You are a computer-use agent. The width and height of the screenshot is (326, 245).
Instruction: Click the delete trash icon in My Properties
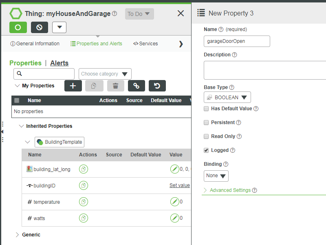pos(116,86)
